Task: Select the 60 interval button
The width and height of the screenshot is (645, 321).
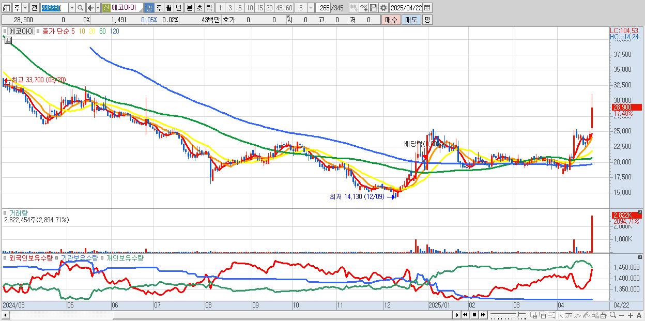Action: [289, 8]
